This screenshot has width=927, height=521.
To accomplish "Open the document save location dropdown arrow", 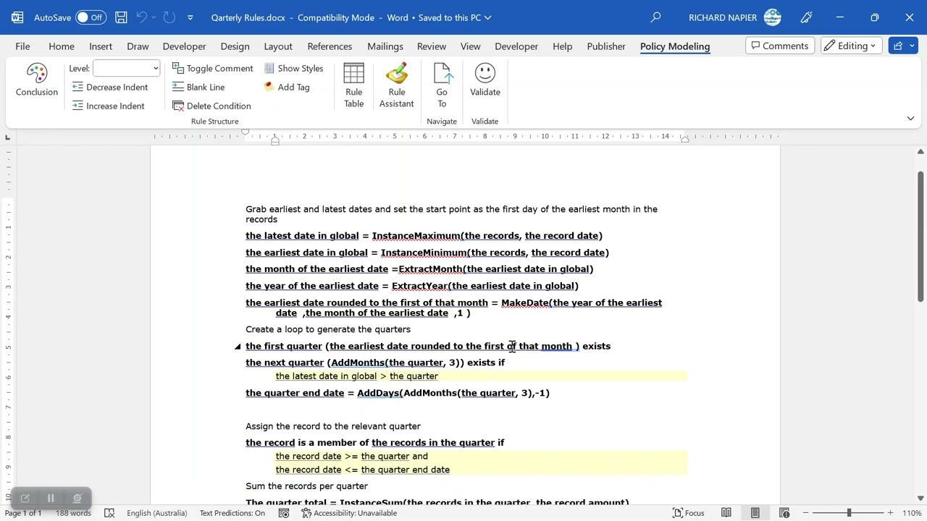I will [488, 17].
